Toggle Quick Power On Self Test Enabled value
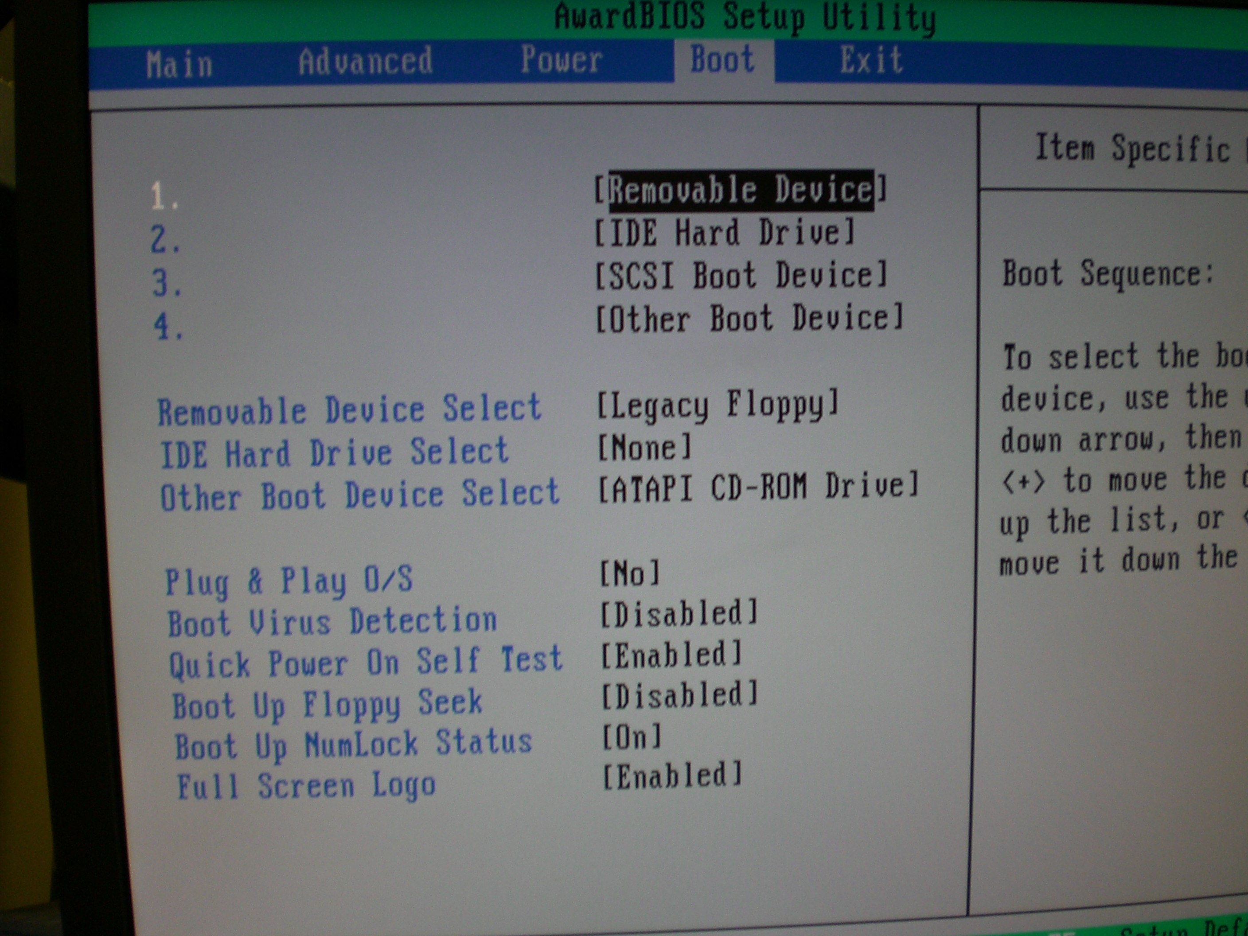 pos(671,655)
